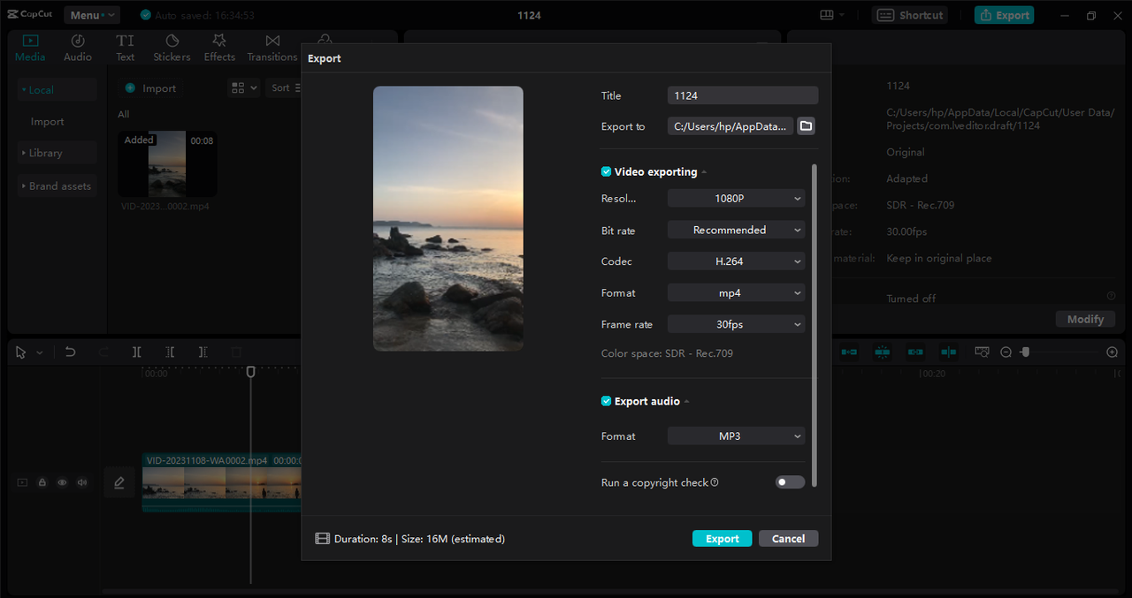The width and height of the screenshot is (1132, 598).
Task: Open the Frame rate 30fps dropdown
Action: (737, 324)
